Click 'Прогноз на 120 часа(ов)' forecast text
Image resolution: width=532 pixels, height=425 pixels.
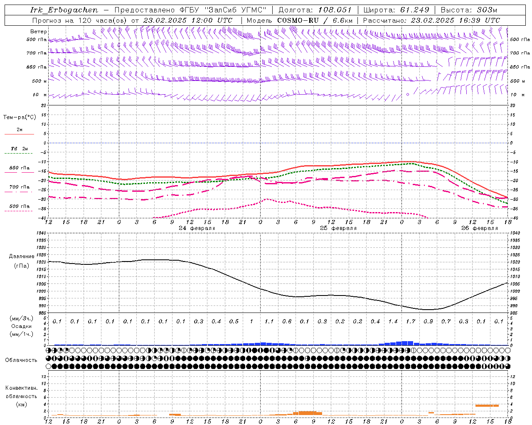[79, 20]
